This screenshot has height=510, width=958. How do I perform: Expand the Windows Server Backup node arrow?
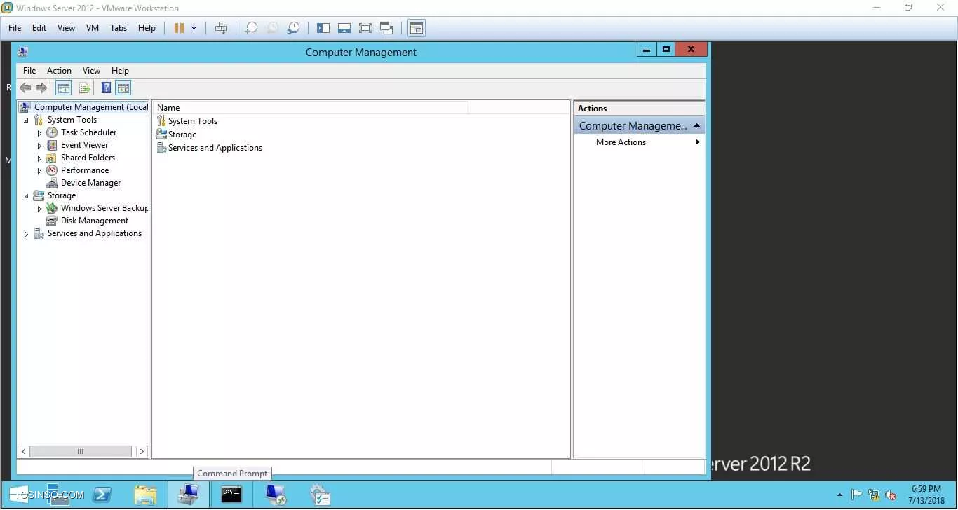click(x=39, y=209)
